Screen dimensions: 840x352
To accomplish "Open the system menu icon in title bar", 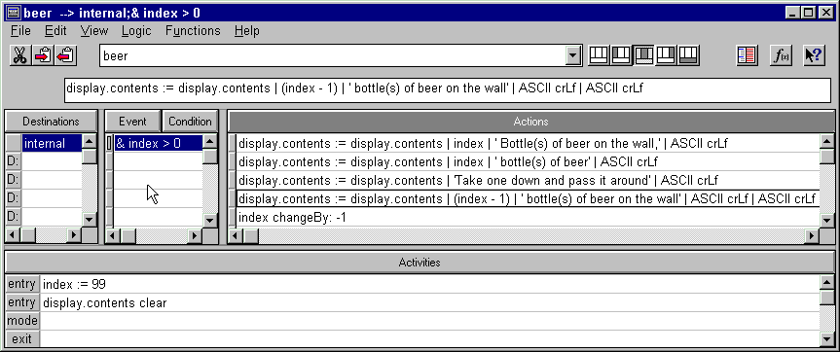I will (13, 13).
